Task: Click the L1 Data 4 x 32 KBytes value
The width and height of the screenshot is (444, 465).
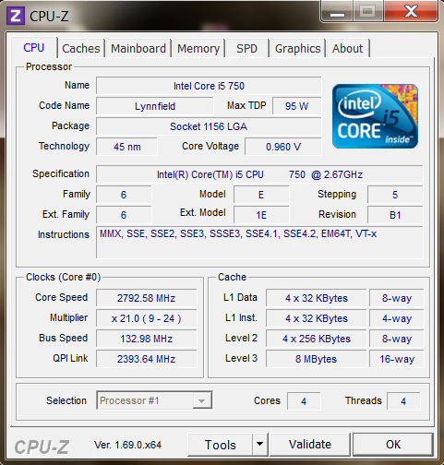Action: pyautogui.click(x=317, y=298)
